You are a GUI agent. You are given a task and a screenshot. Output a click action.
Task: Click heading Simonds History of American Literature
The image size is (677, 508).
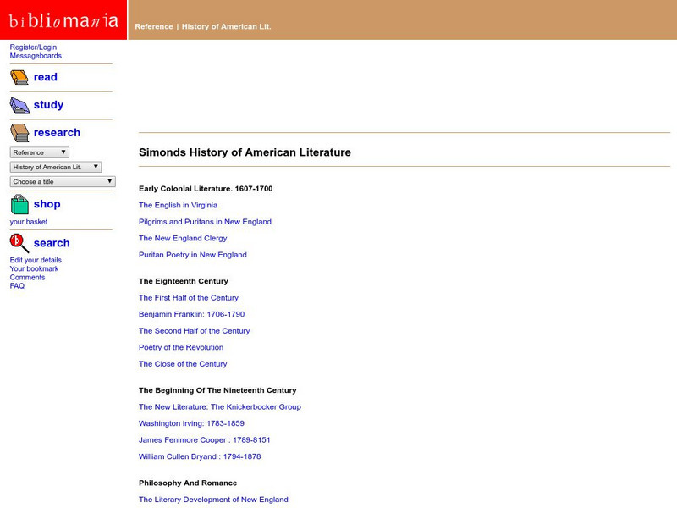(x=245, y=152)
